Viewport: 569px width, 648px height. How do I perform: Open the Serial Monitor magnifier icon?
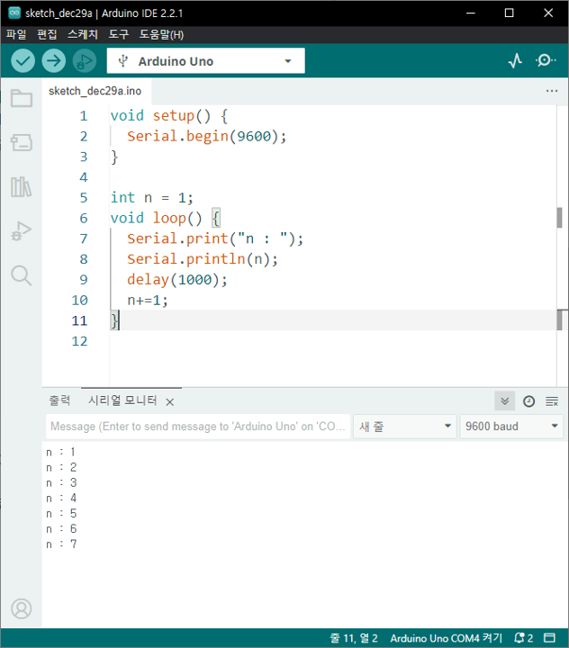click(546, 61)
